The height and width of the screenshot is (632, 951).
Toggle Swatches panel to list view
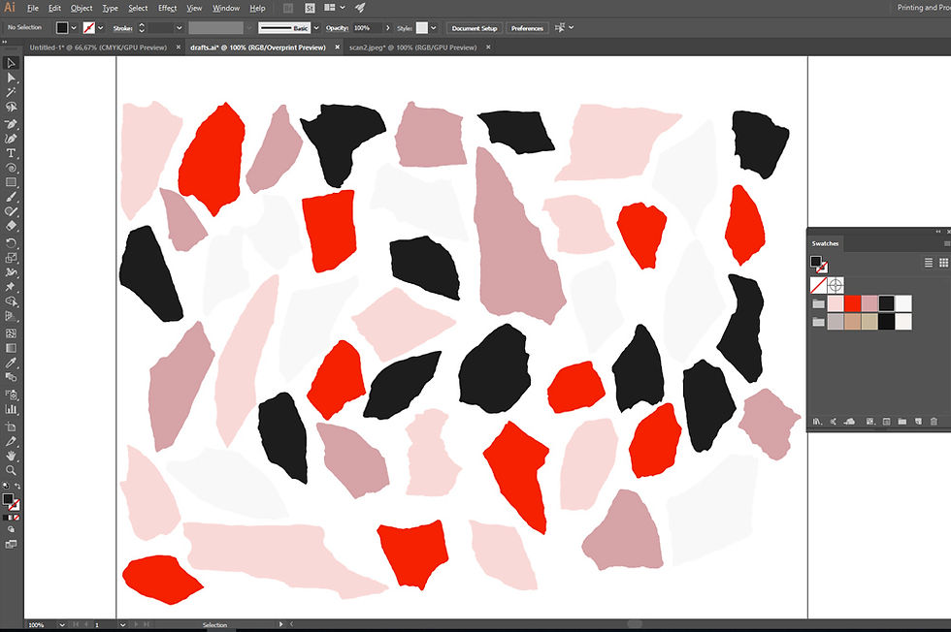(x=929, y=263)
